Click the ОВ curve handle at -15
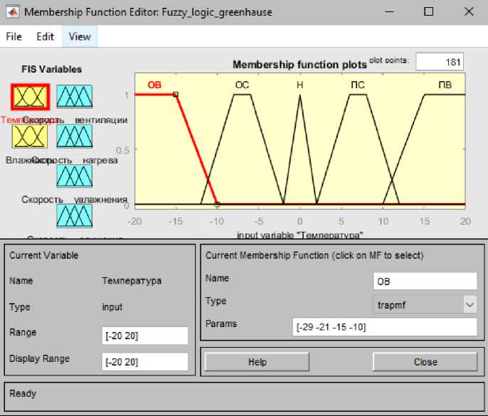The width and height of the screenshot is (488, 416). pyautogui.click(x=176, y=95)
